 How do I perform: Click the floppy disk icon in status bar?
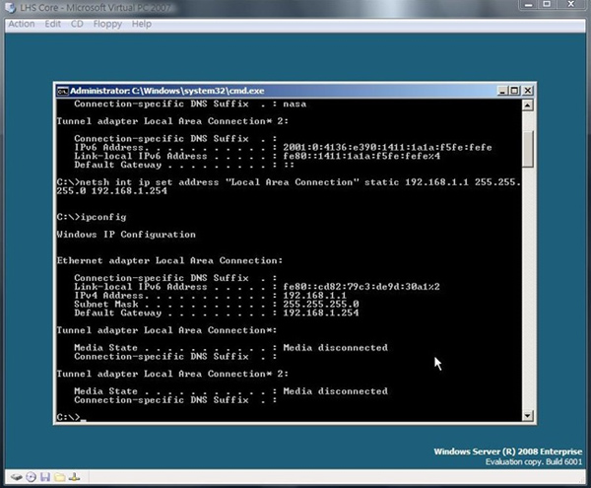(44, 478)
